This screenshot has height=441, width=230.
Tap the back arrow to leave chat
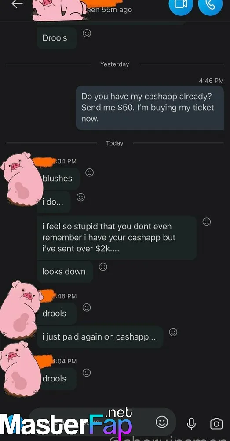pyautogui.click(x=17, y=4)
